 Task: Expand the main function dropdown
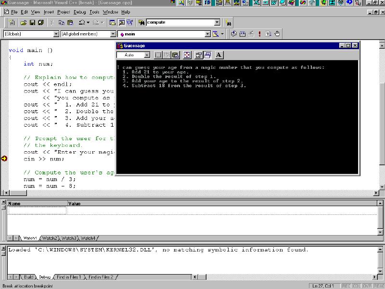(x=208, y=34)
